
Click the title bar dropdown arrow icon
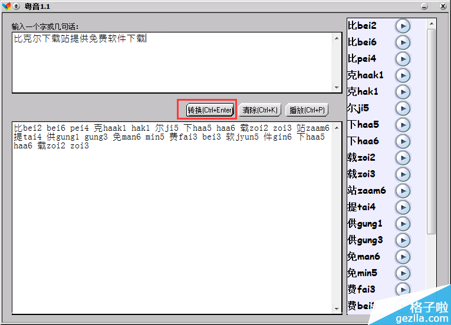[x=17, y=6]
